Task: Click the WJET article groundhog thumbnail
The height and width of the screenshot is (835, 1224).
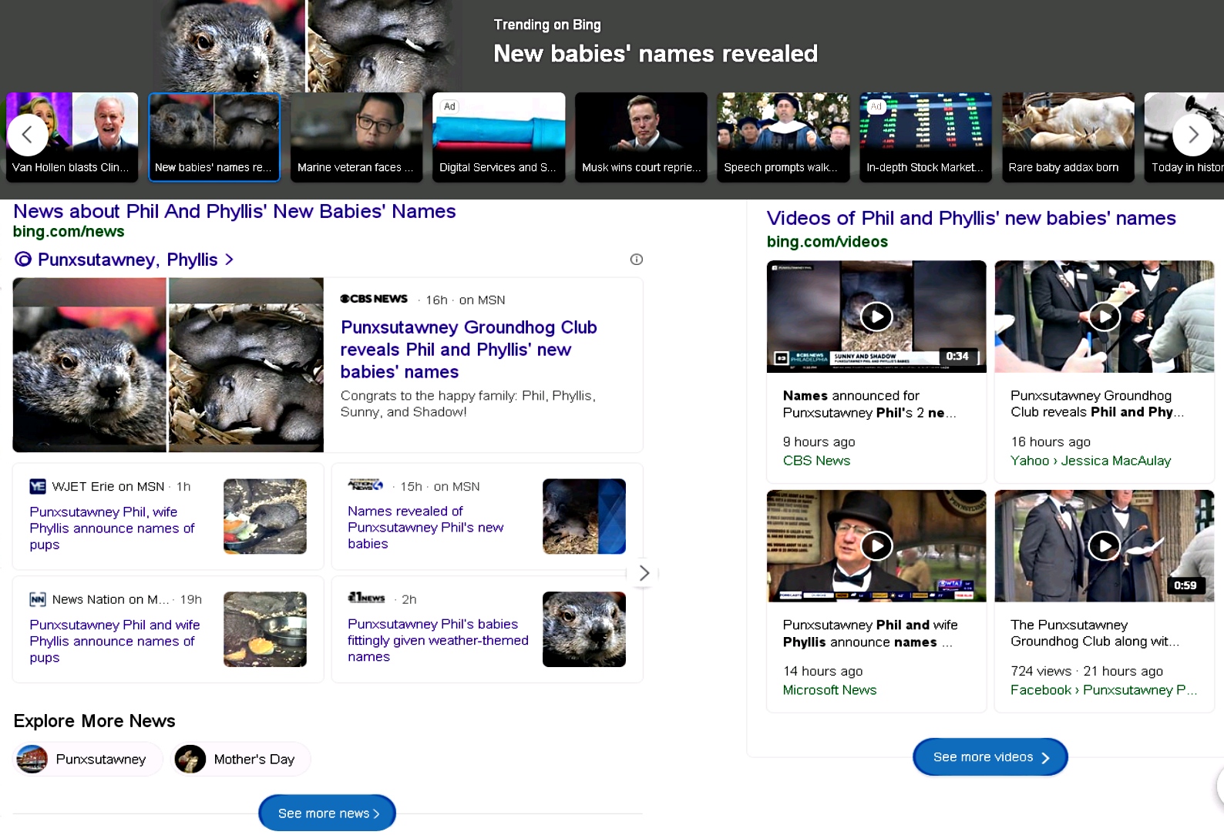Action: 265,516
